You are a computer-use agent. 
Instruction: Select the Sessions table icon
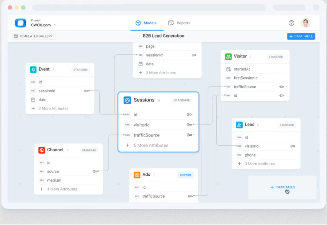tap(127, 100)
